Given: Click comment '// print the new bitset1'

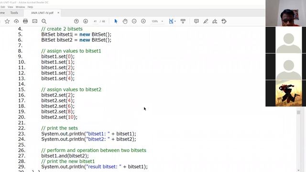Looking at the screenshot, I should click(x=68, y=161).
